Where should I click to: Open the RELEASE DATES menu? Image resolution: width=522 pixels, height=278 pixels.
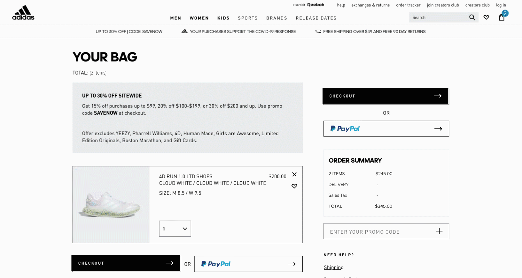tap(316, 18)
